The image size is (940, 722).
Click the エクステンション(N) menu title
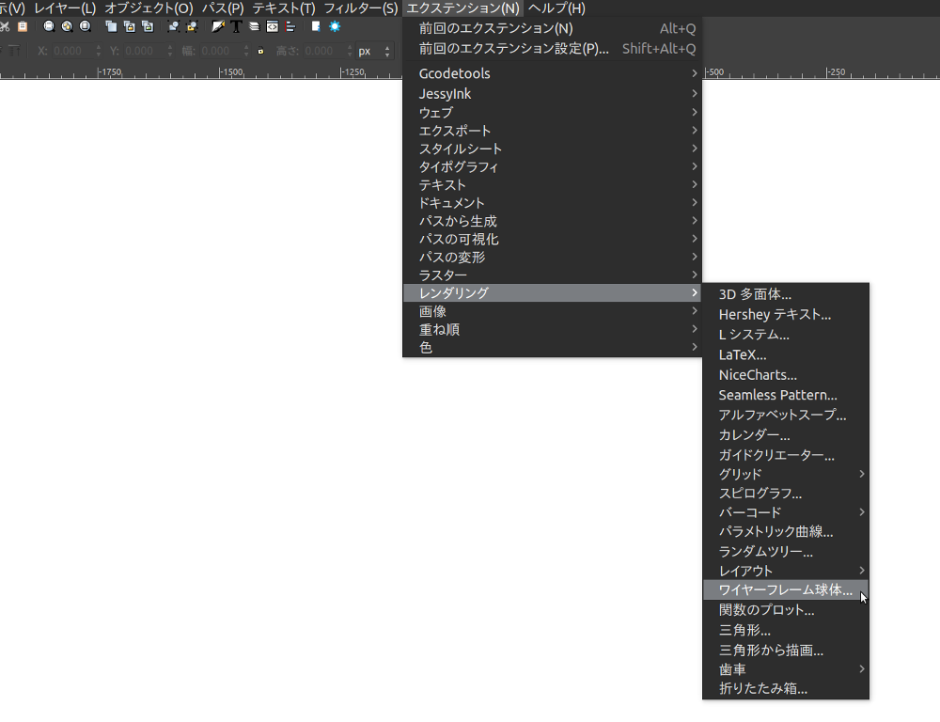coord(462,8)
